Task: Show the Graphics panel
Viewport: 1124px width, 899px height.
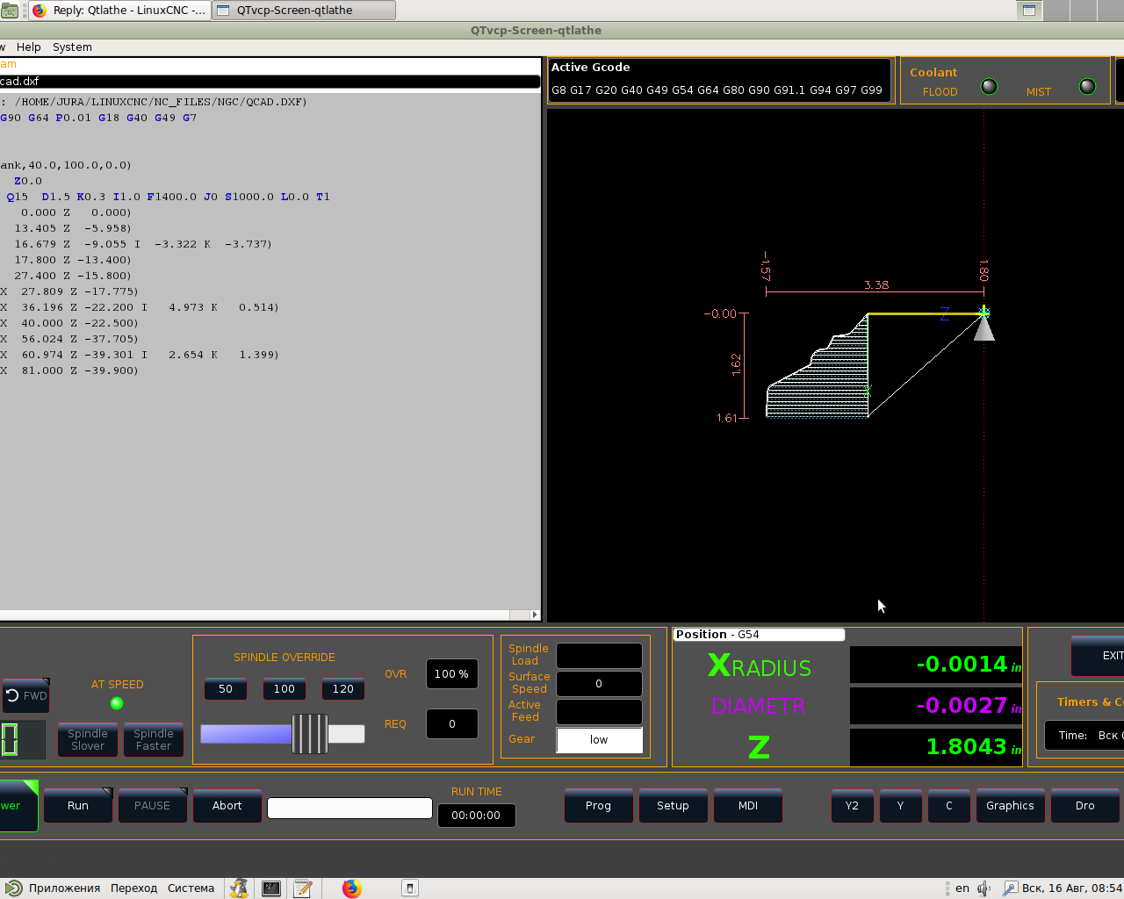Action: click(1010, 805)
